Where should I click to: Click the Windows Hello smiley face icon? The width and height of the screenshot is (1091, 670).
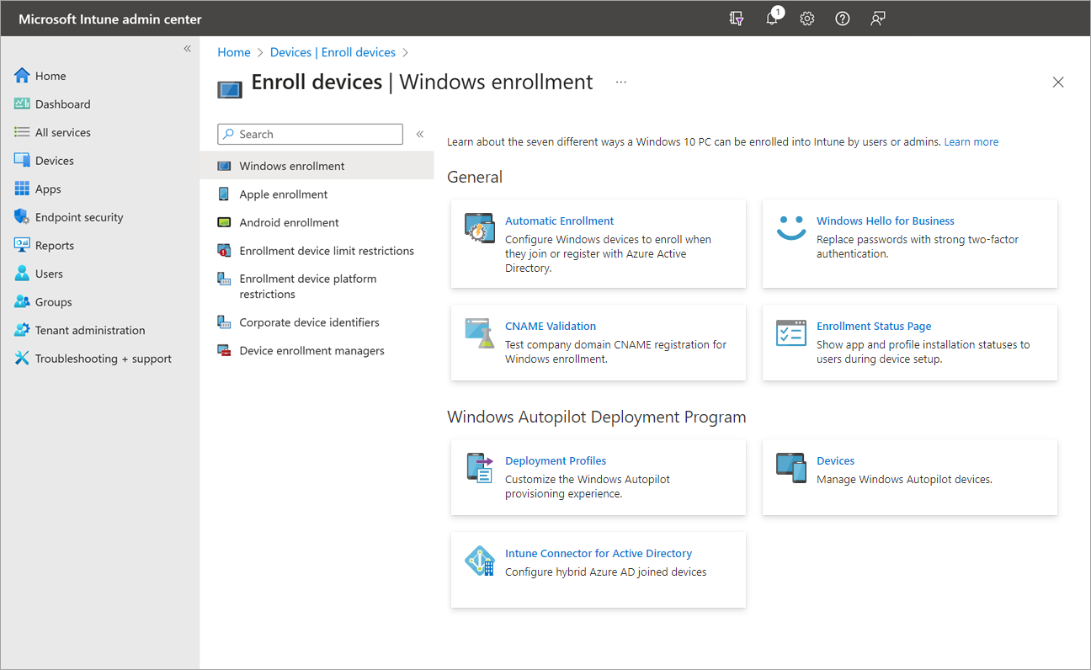pos(791,227)
